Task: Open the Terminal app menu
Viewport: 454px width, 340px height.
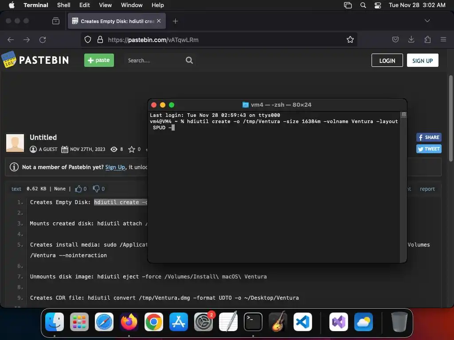Action: tap(35, 5)
